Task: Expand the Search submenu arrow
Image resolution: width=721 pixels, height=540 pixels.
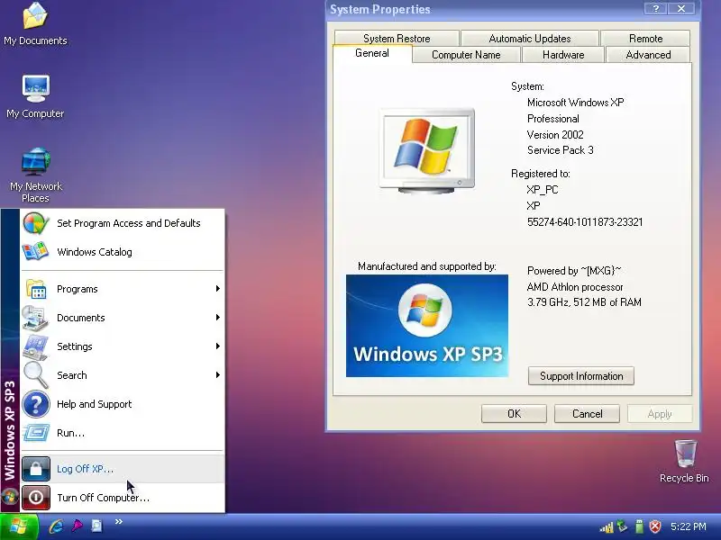Action: [x=218, y=375]
